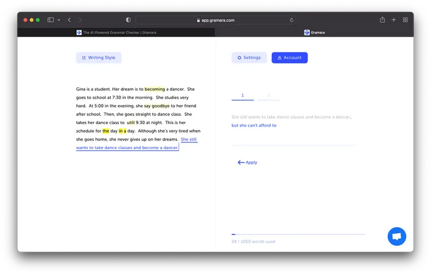Go forward with the browser forward arrow
The height and width of the screenshot is (275, 431).
coord(80,20)
